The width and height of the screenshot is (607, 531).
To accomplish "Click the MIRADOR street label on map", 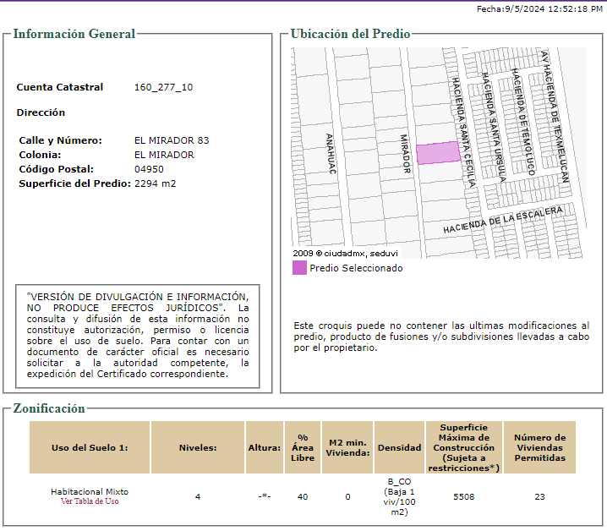I will pyautogui.click(x=405, y=153).
